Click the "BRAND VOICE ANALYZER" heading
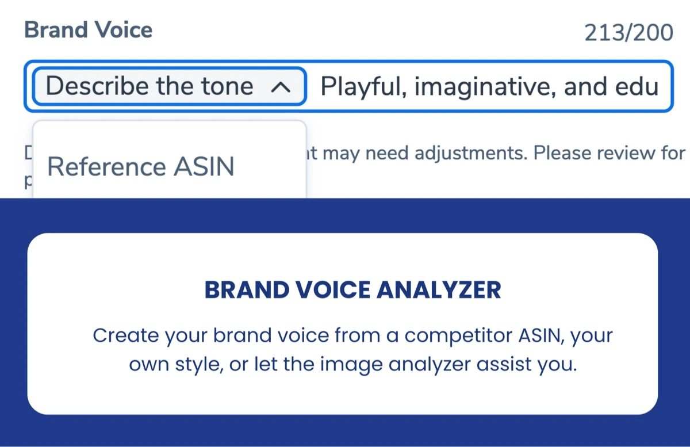The height and width of the screenshot is (447, 690). [x=352, y=290]
